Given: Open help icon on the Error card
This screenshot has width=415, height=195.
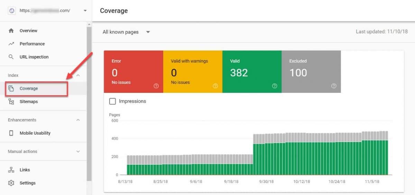Looking at the screenshot, I should [x=156, y=86].
